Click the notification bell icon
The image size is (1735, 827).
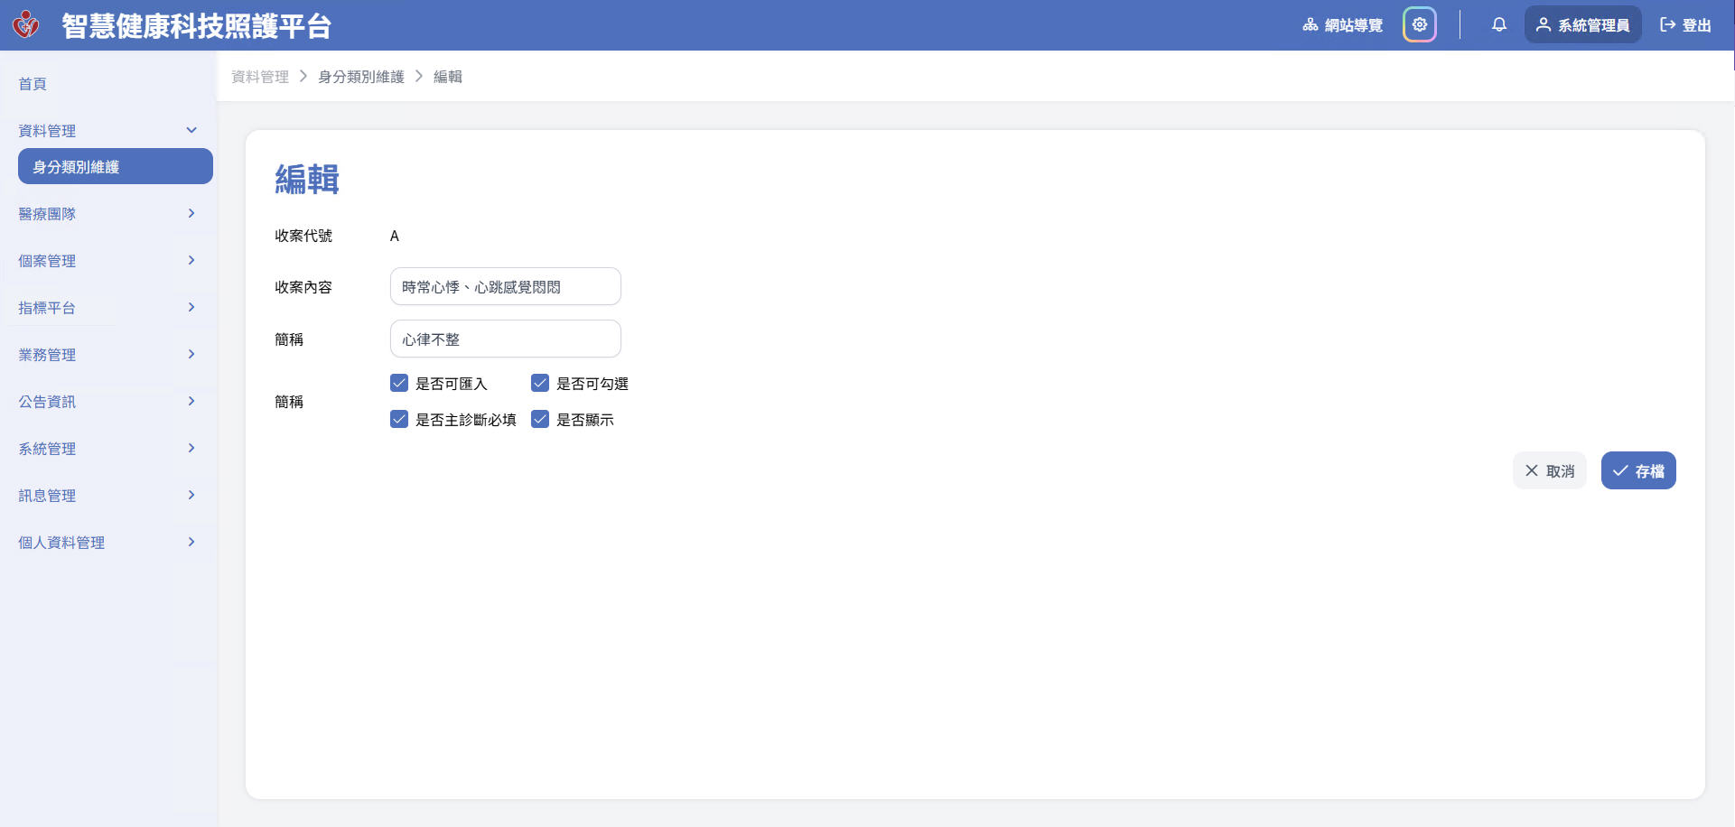click(x=1498, y=25)
